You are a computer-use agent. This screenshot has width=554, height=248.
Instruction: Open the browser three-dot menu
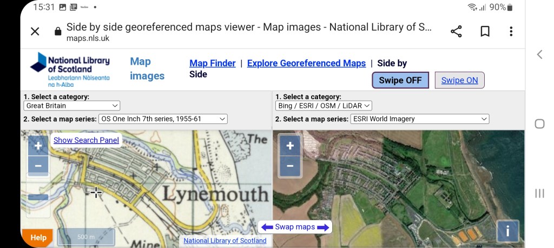(x=511, y=31)
